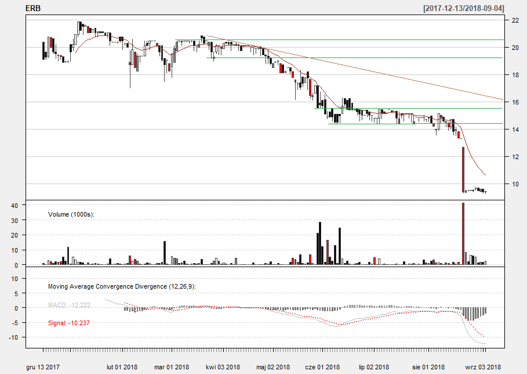The width and height of the screenshot is (527, 374).
Task: Click the MACD axis label -5
Action: 16,323
